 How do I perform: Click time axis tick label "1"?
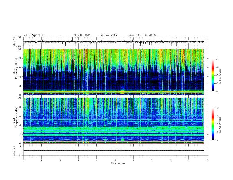pyautogui.click(x=41, y=161)
